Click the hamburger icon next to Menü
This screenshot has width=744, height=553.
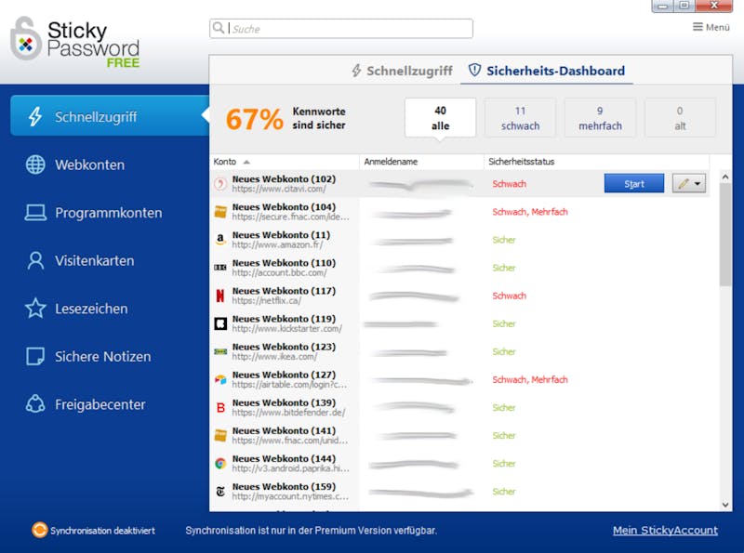tap(697, 27)
